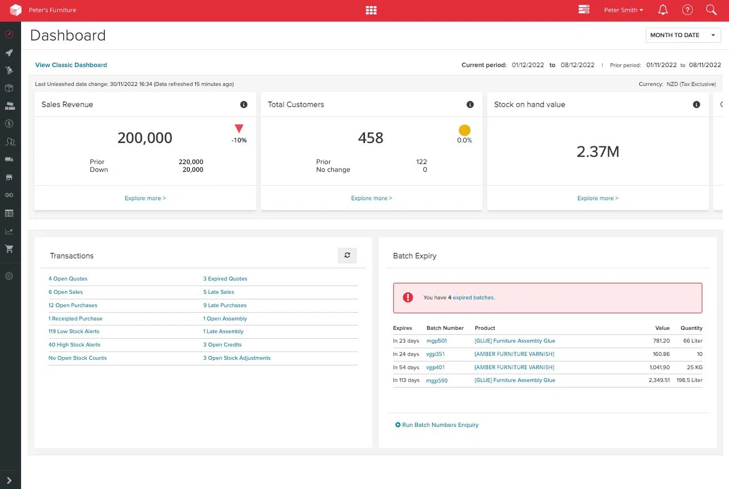Select the rocket onboarding icon in the sidebar

9,53
